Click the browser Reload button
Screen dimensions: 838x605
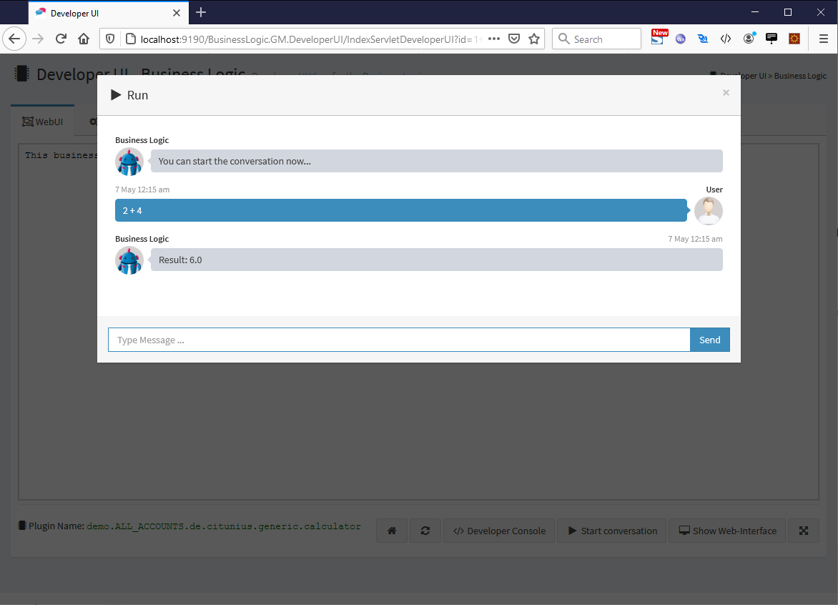coord(61,39)
